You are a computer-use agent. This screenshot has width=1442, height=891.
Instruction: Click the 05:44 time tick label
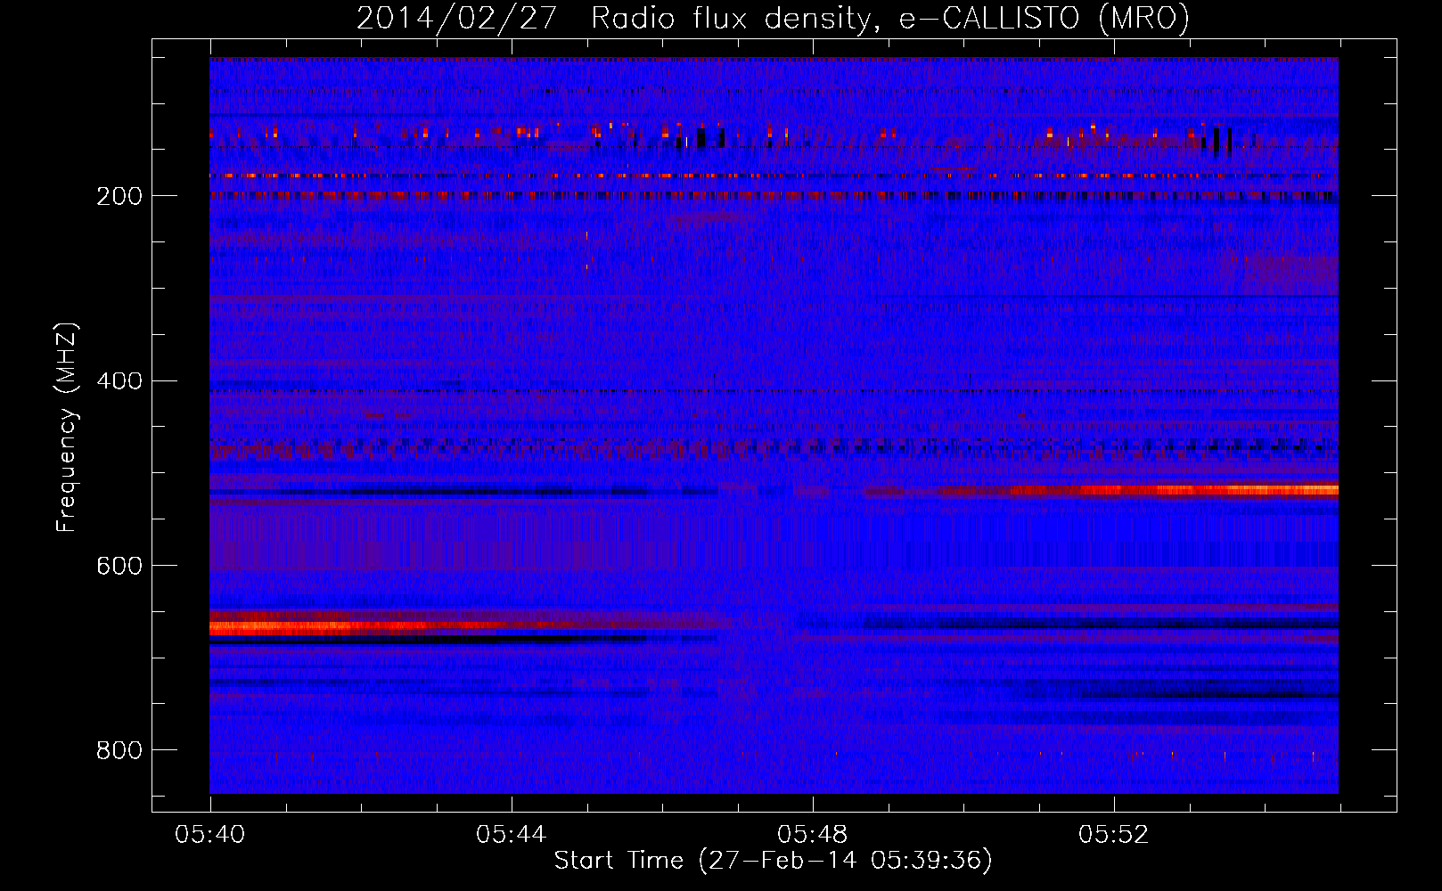coord(512,834)
